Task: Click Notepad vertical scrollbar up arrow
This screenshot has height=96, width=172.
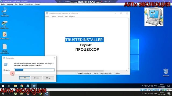Action: click(x=129, y=19)
